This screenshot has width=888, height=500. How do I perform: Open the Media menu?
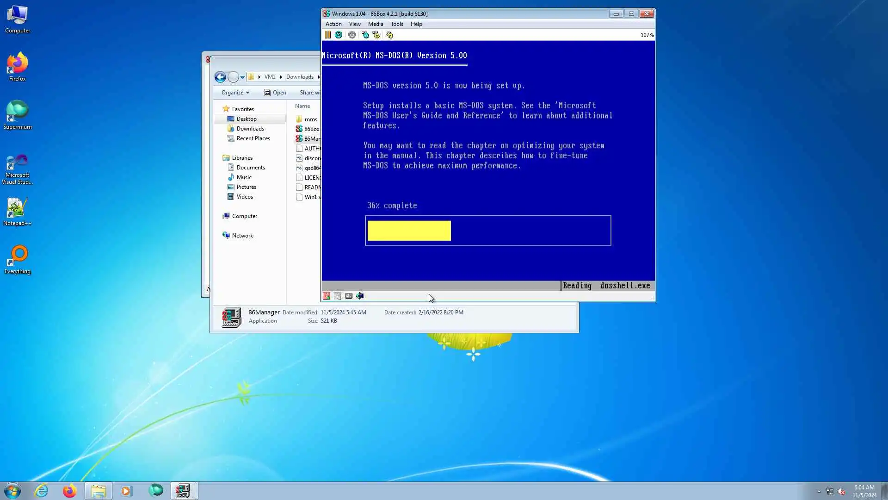click(x=375, y=24)
